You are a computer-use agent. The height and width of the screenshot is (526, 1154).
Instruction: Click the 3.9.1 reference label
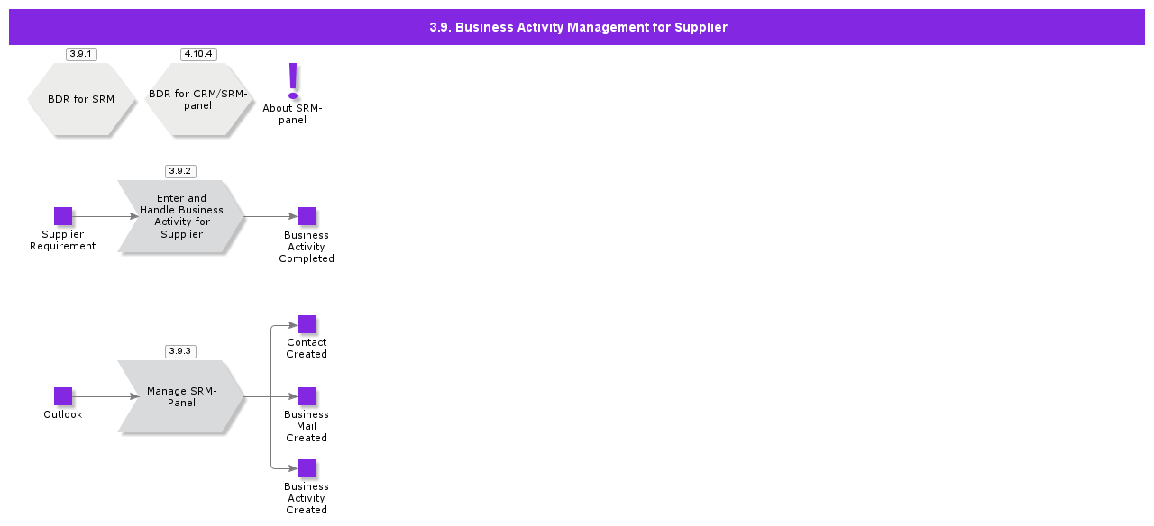[80, 54]
